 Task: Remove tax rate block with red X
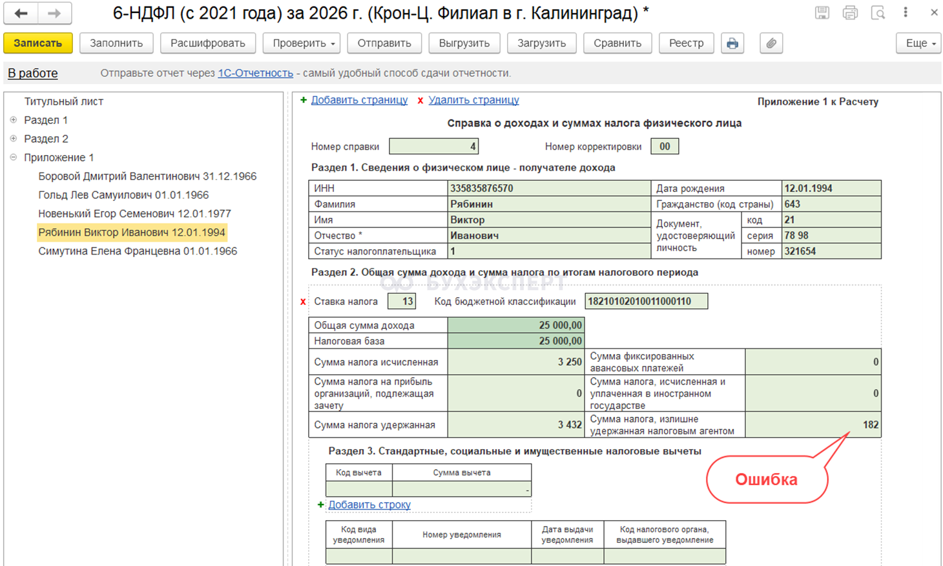click(303, 302)
